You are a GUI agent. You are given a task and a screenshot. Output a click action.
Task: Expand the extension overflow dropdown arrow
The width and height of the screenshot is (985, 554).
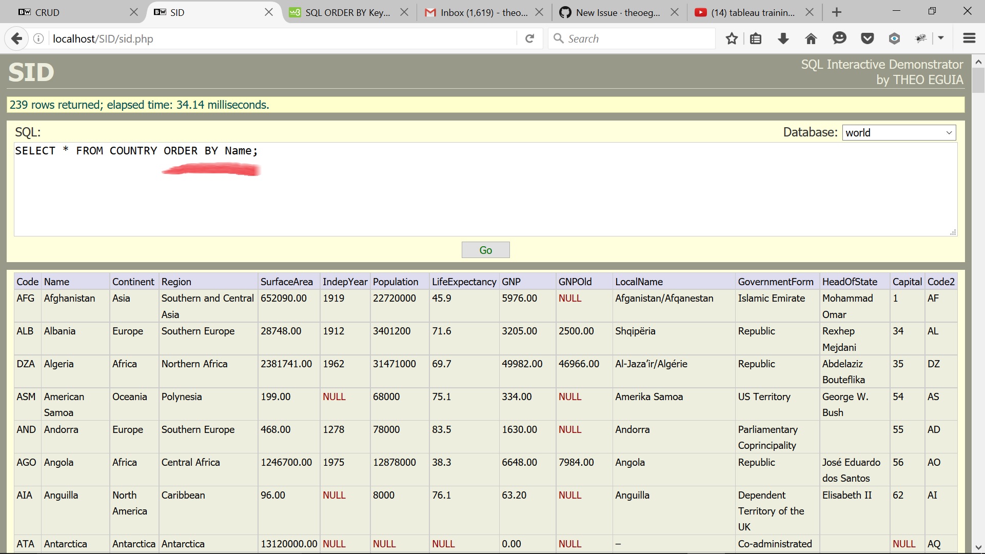[941, 38]
